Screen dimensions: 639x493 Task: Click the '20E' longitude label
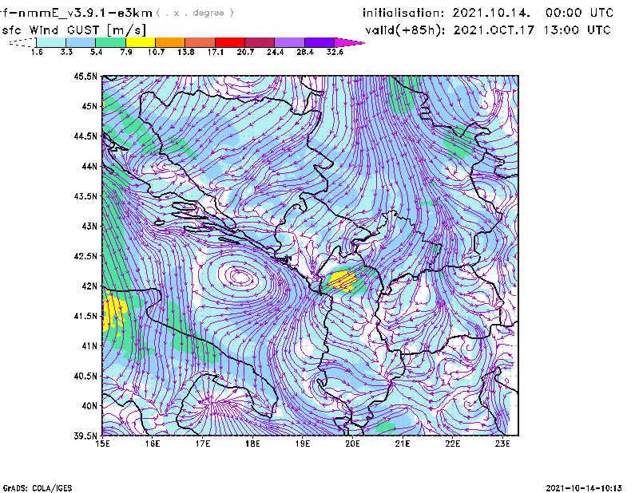pos(352,444)
